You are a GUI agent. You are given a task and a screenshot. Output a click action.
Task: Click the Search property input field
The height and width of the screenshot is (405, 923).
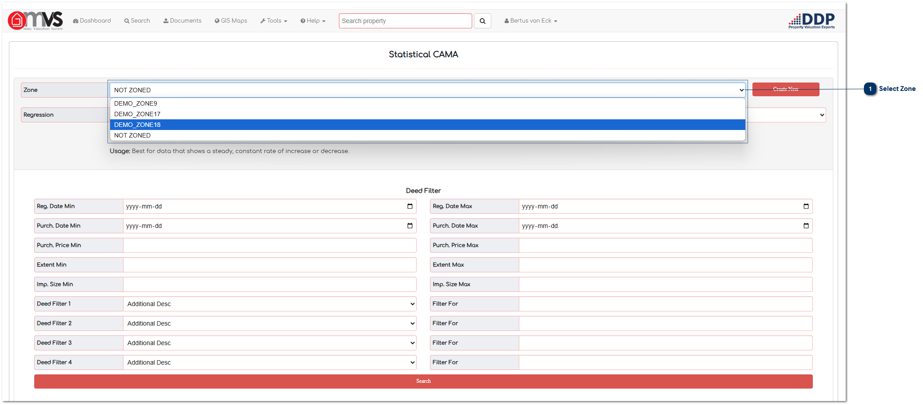tap(405, 21)
